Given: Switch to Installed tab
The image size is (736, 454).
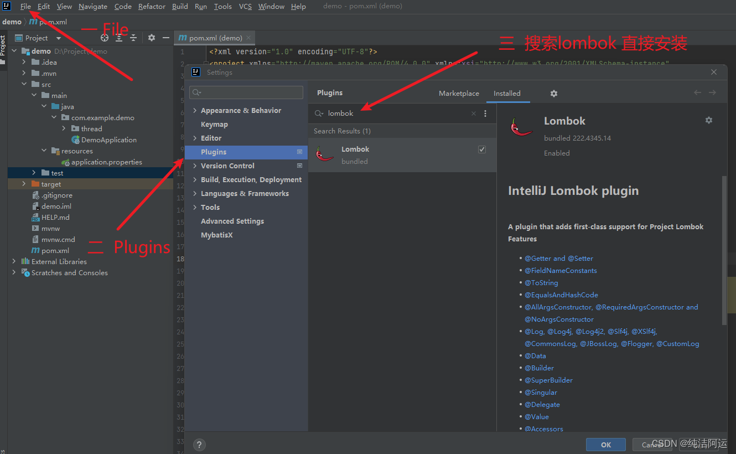Looking at the screenshot, I should click(x=507, y=94).
